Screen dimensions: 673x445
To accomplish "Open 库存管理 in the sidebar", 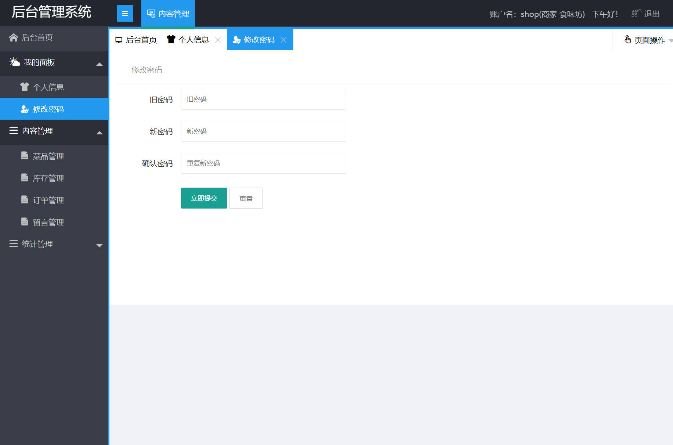I will [54, 178].
